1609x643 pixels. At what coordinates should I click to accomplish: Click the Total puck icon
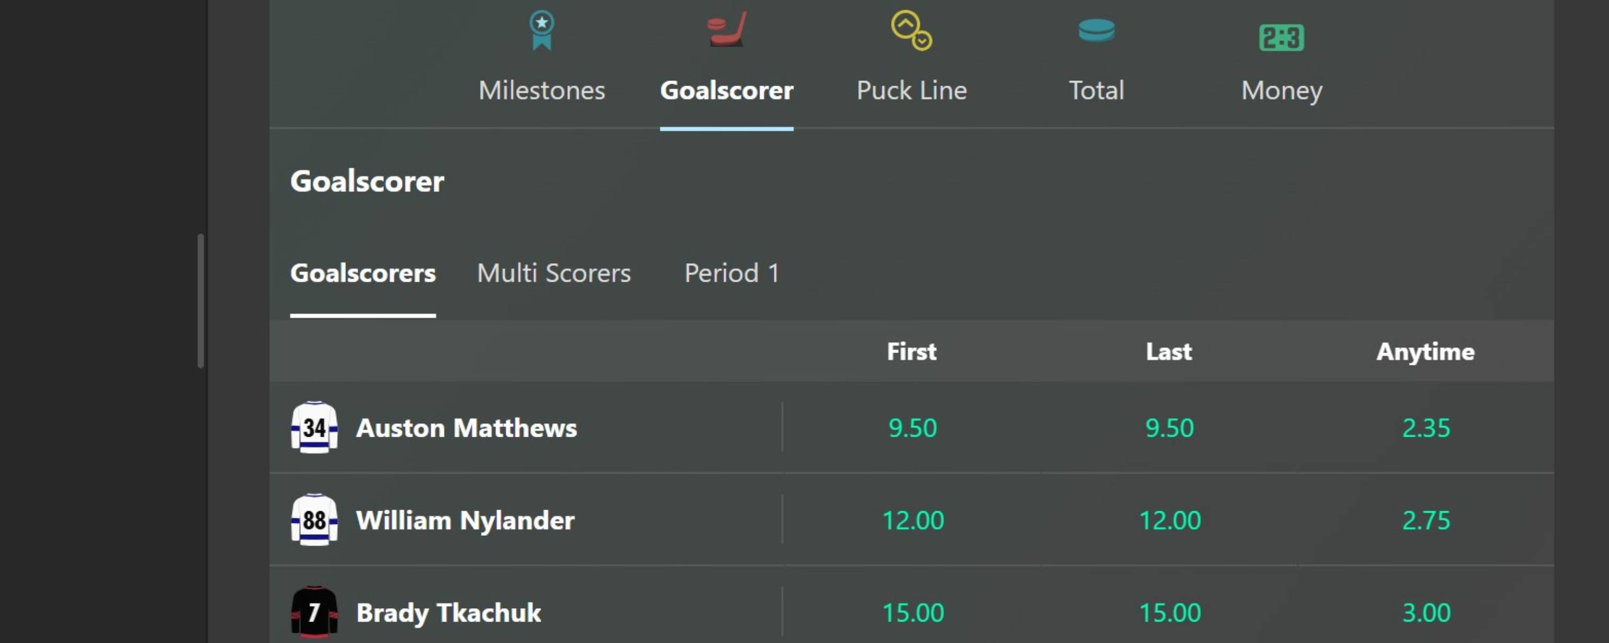click(1096, 30)
